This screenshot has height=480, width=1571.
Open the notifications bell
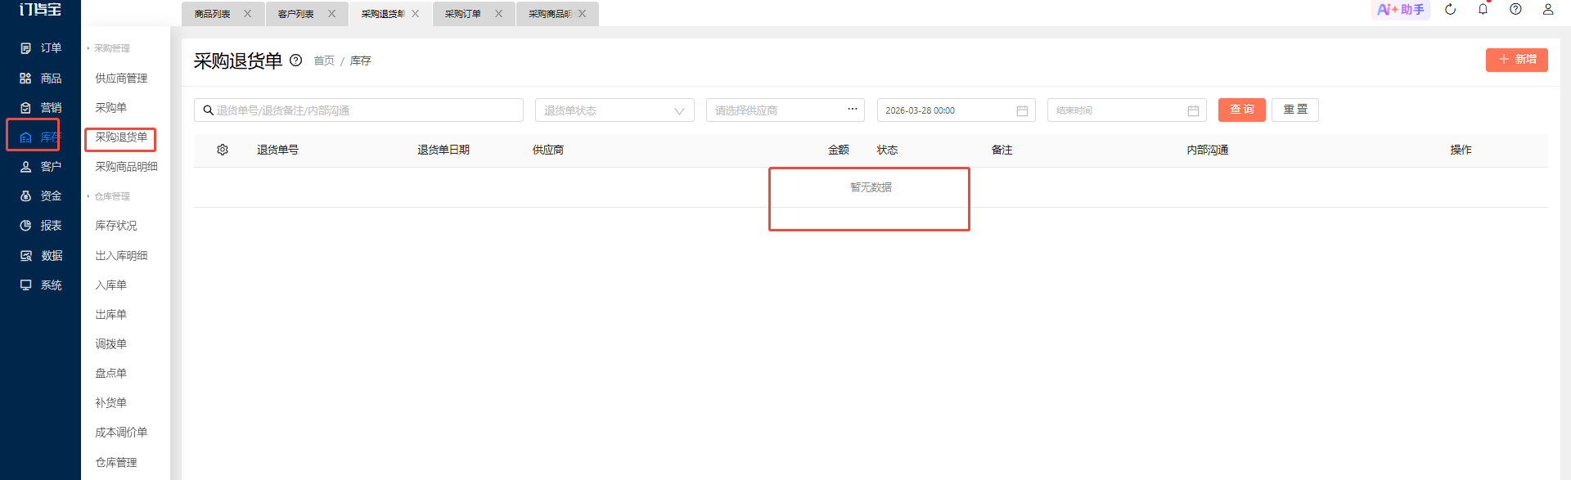click(1483, 10)
